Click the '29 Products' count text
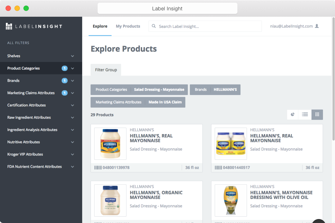The image size is (335, 223). pyautogui.click(x=102, y=115)
